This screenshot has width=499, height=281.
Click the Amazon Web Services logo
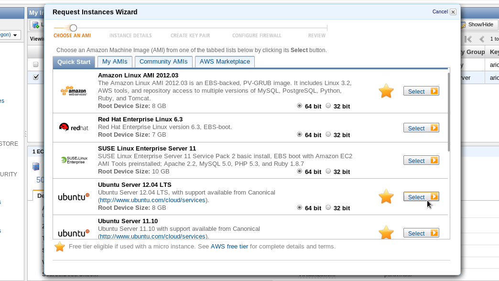pos(74,91)
